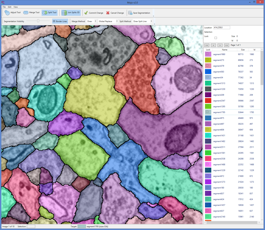Viewport: 265px width, 230px height.
Task: Select segment1581 row name
Action: pyautogui.click(x=219, y=153)
